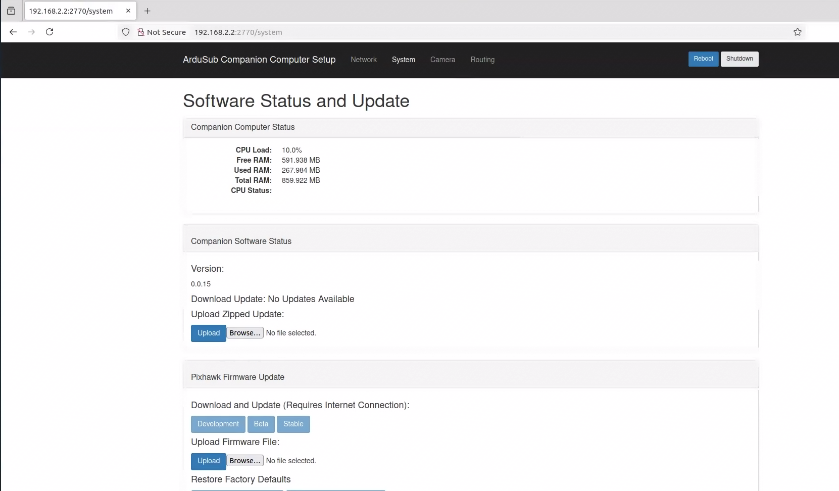Open a new tab with the plus icon
839x491 pixels.
coord(147,11)
